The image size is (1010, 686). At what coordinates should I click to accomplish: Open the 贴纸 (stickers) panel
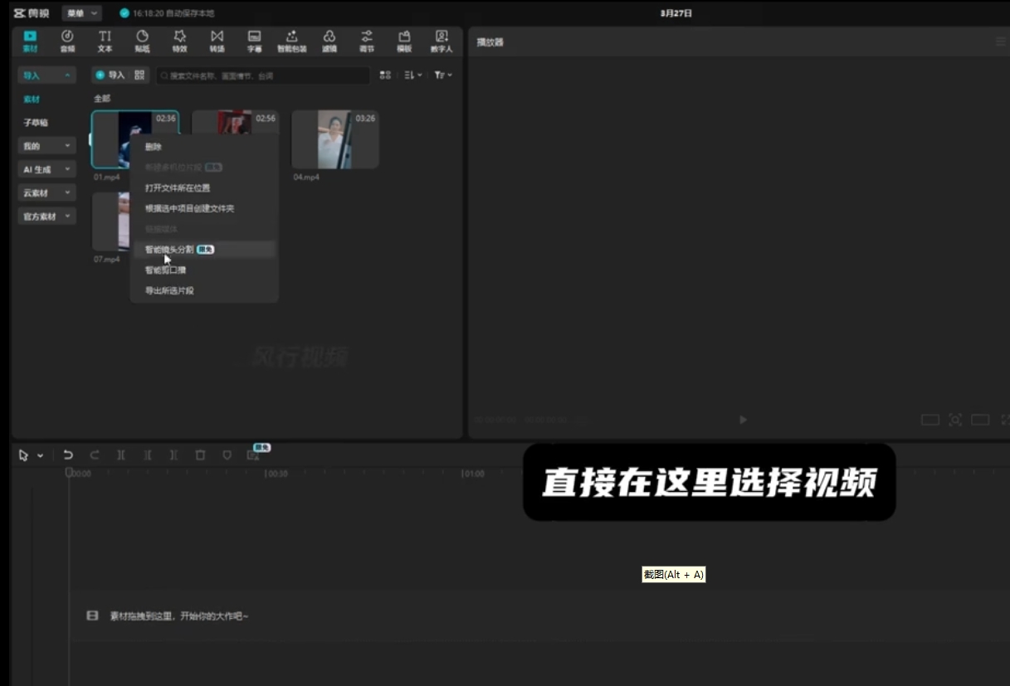[x=142, y=41]
